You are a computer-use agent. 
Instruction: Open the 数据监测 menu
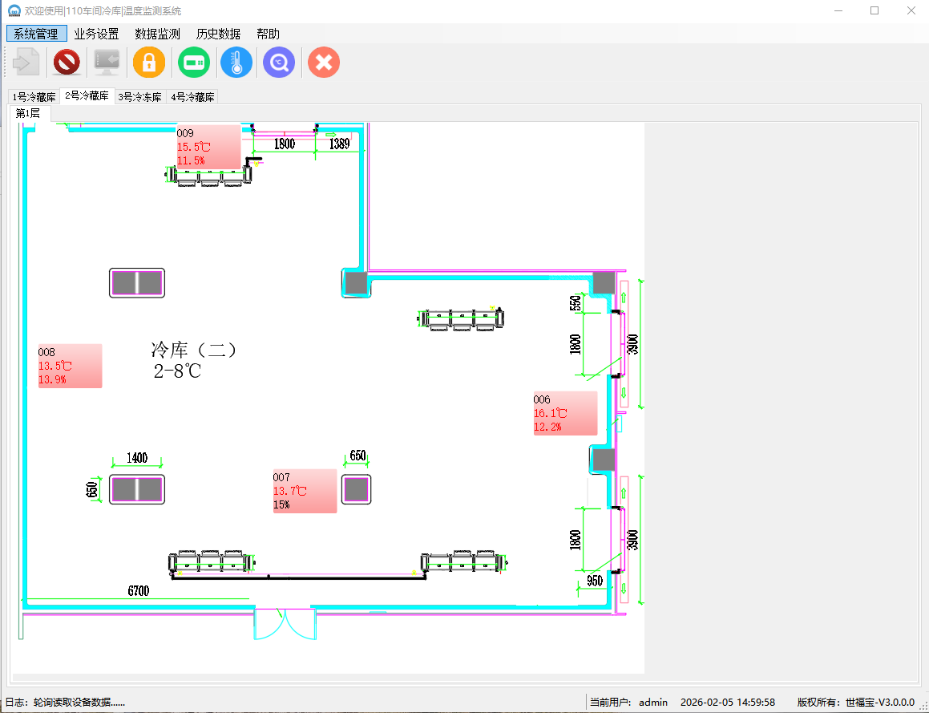coord(157,34)
